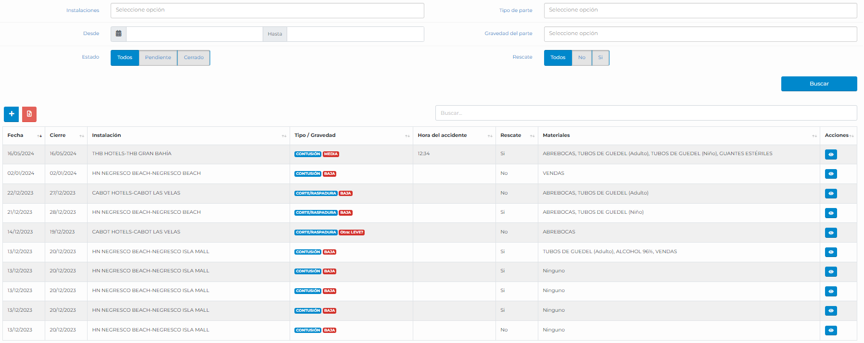864x343 pixels.
Task: Open the Instalaciones dropdown
Action: [267, 10]
